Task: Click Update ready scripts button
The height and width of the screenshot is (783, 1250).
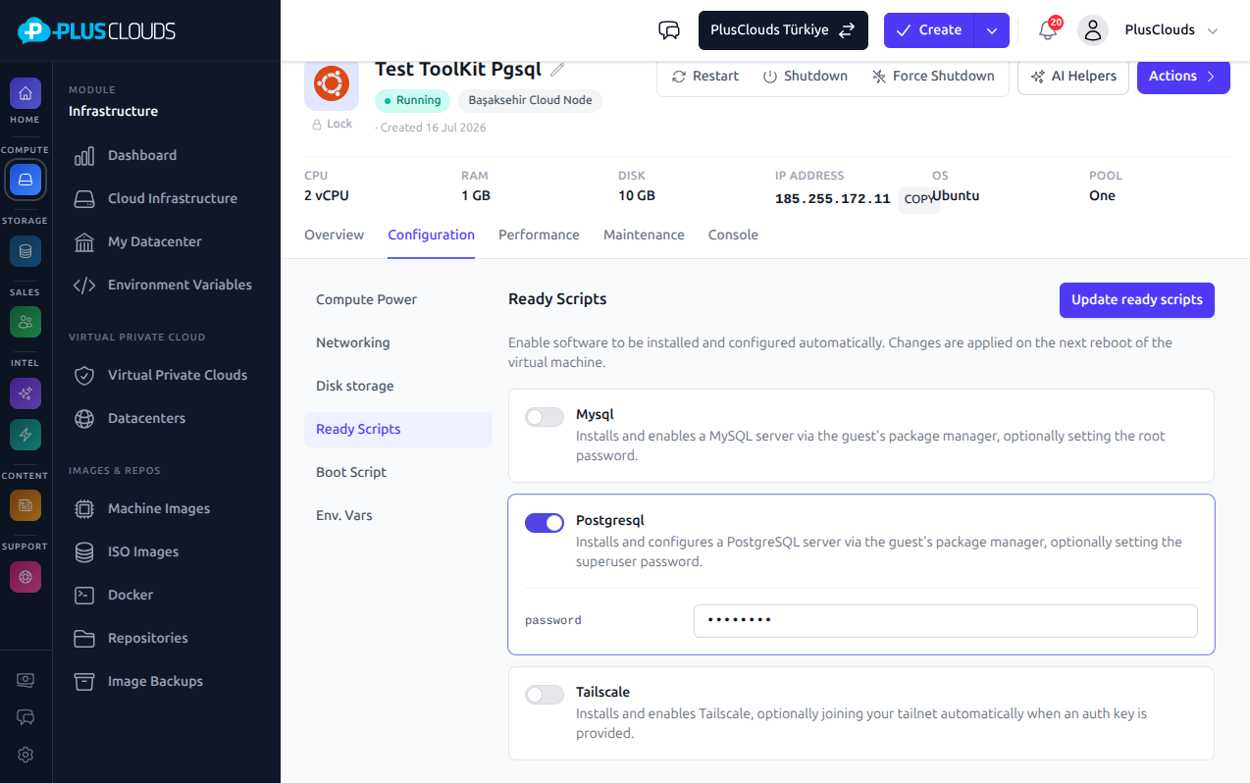Action: [x=1137, y=300]
